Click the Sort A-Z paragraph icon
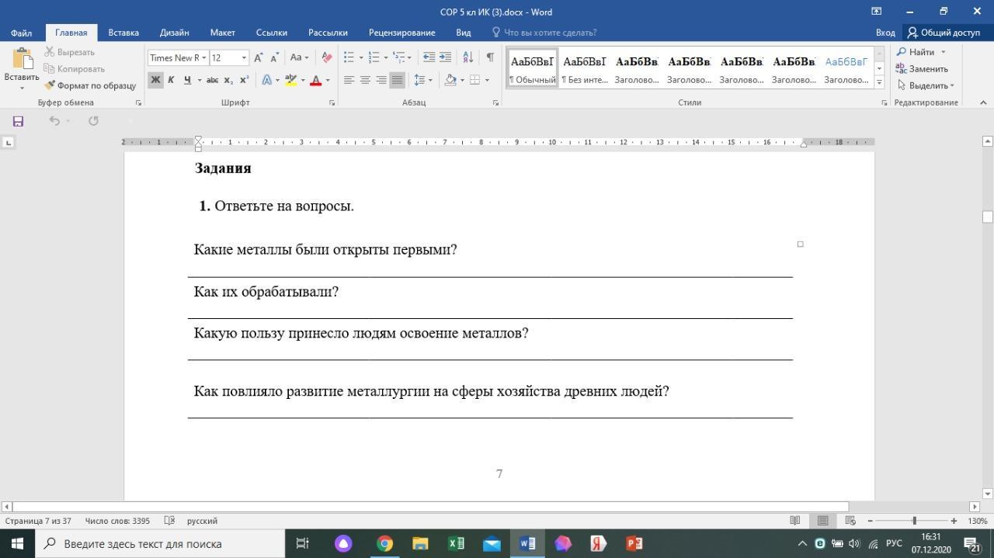 pyautogui.click(x=467, y=57)
